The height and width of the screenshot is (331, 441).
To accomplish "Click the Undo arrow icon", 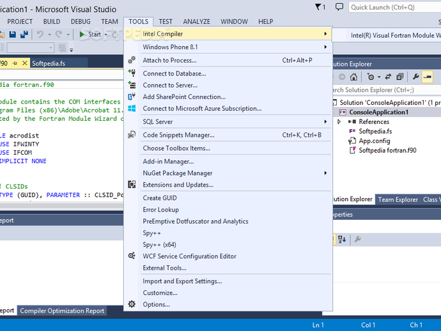I will 40,35.
